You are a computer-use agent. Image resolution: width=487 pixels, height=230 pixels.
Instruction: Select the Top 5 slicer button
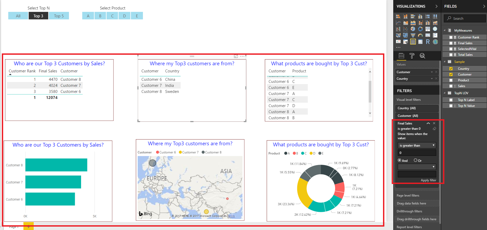(x=59, y=16)
